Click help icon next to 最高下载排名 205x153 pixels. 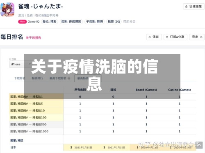point(69,78)
